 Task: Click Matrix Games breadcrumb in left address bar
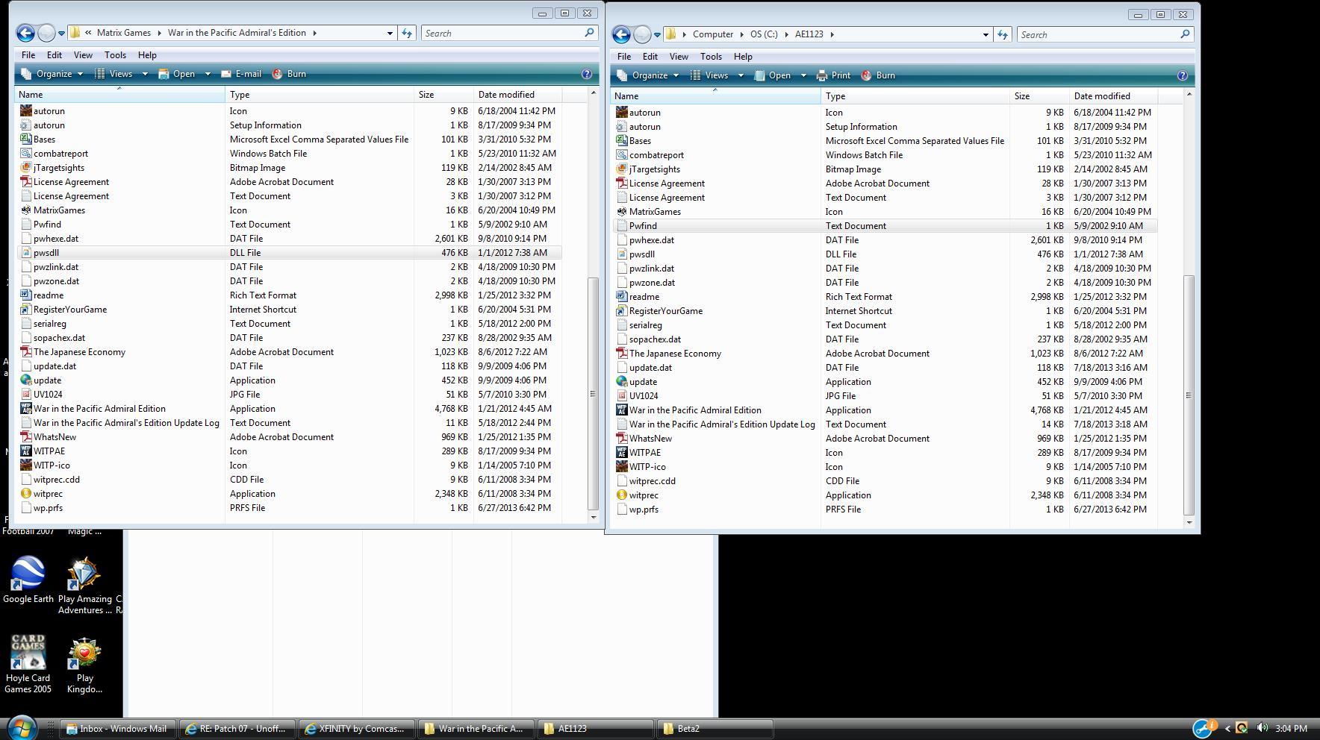coord(124,33)
